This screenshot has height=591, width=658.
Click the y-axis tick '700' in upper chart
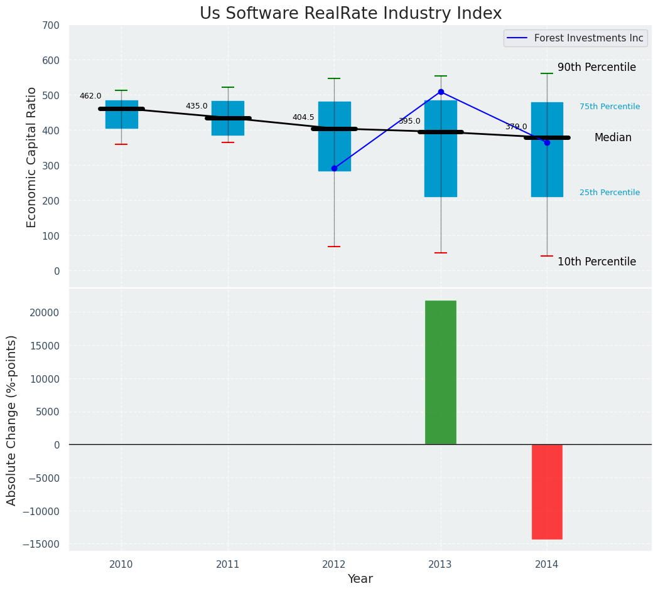coord(51,26)
